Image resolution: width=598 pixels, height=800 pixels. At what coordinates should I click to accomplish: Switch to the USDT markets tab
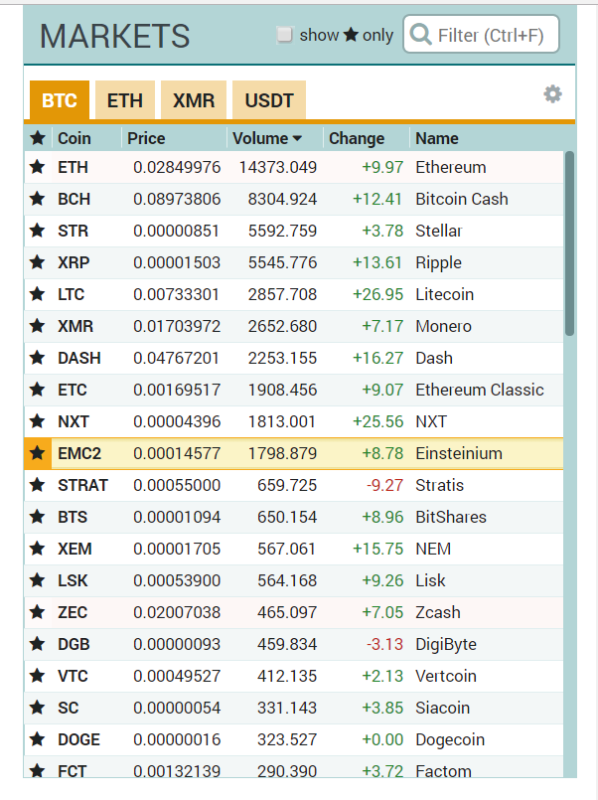pos(269,100)
